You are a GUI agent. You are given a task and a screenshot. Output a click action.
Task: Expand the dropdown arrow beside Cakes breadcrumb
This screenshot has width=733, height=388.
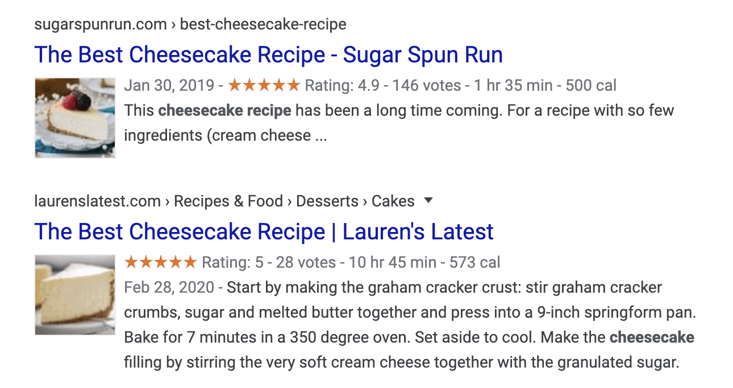[428, 200]
